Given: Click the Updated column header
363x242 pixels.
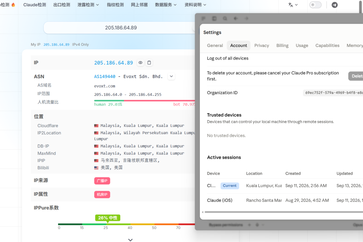Looking at the screenshot, I should coord(345,173).
